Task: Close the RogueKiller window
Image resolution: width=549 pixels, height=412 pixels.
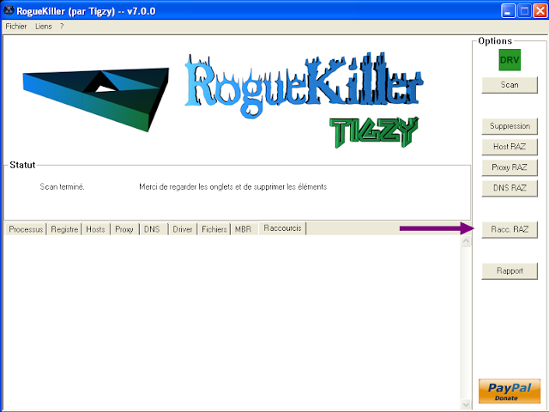Action: click(x=540, y=11)
